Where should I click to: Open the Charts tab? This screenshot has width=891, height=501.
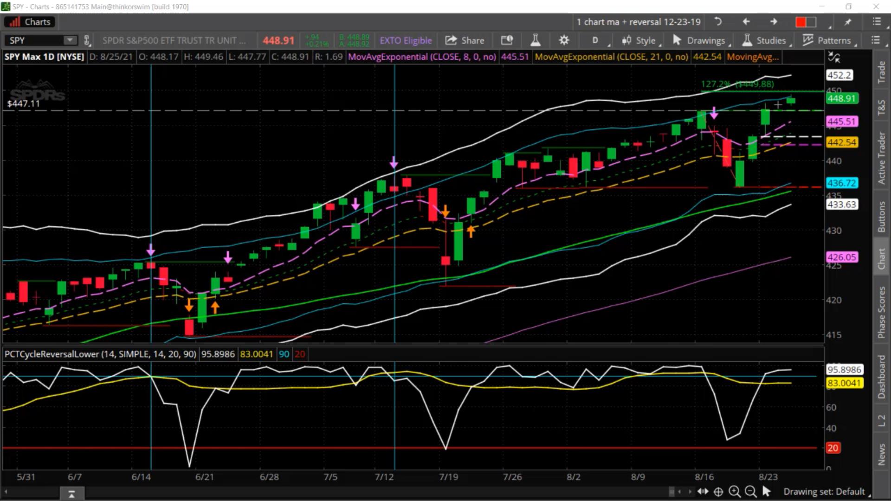tap(30, 22)
